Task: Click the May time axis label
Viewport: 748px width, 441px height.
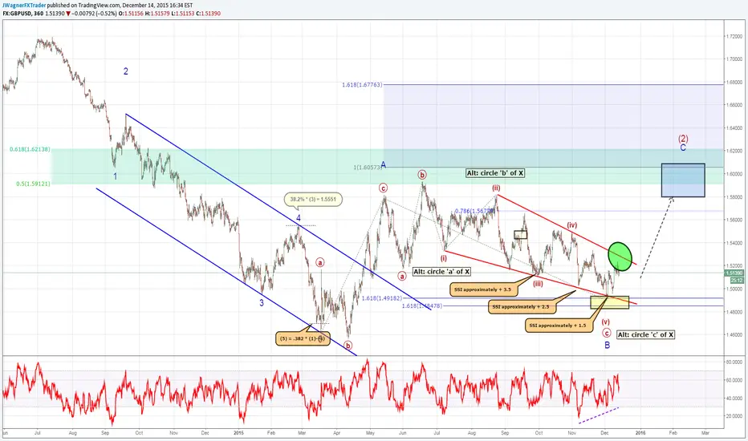Action: [x=370, y=433]
